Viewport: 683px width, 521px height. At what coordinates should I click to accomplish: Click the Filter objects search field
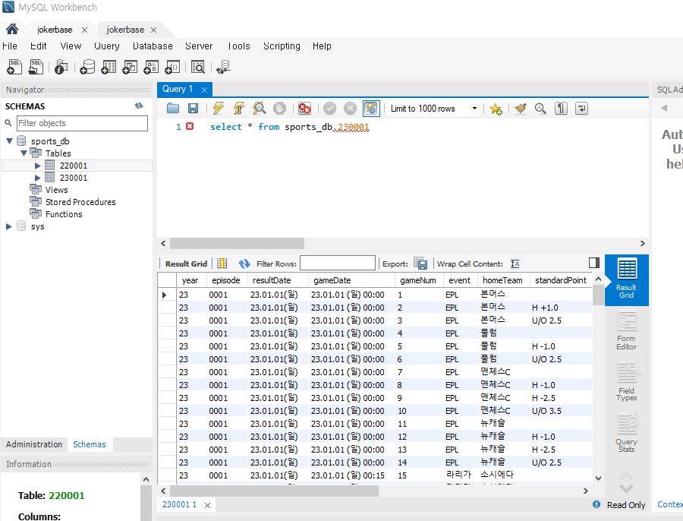click(82, 123)
